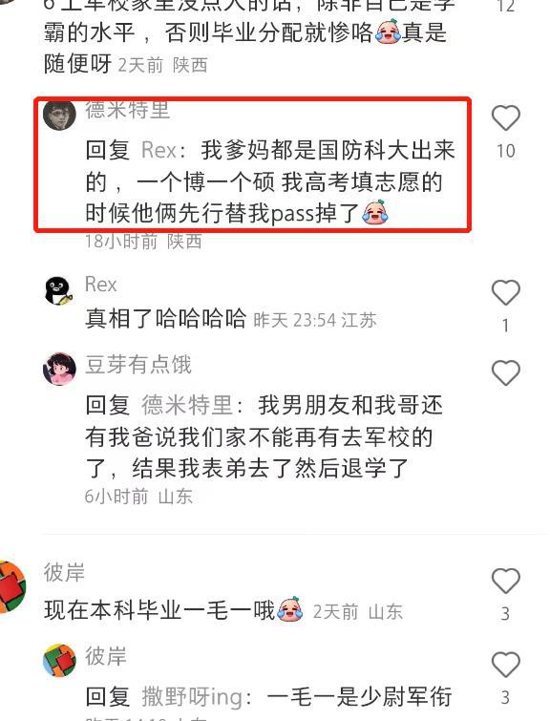Like 德米特里's comment with 10 likes
The height and width of the screenshot is (721, 550).
[506, 118]
